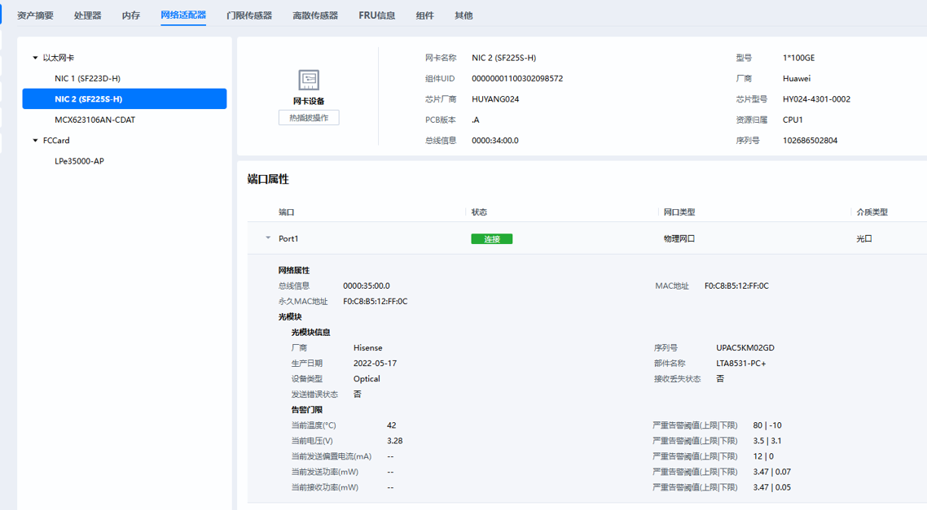The height and width of the screenshot is (510, 927).
Task: Click the component UID 0000000110030298572
Action: tap(517, 79)
